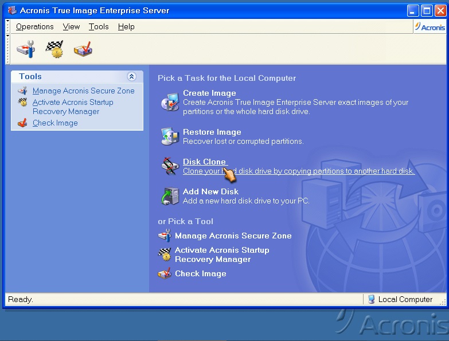Viewport: 449px width, 341px height.
Task: Select the Add New Disk task title
Action: pyautogui.click(x=210, y=191)
